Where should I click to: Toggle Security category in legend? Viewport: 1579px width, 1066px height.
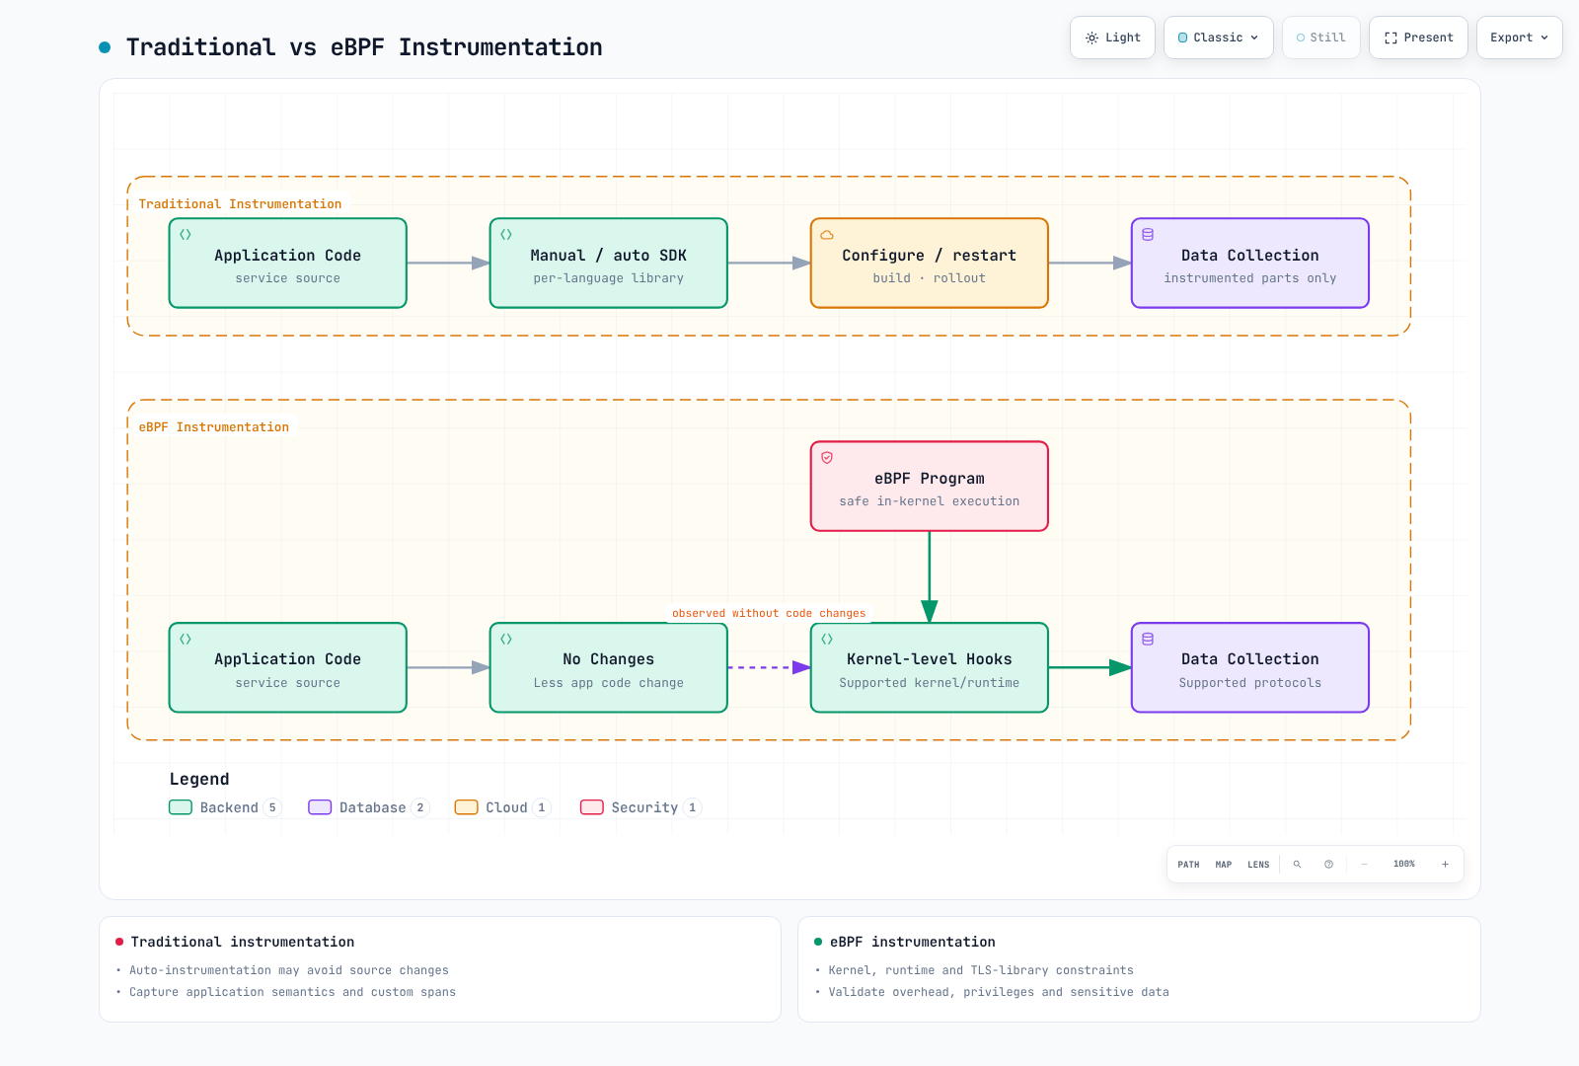641,807
